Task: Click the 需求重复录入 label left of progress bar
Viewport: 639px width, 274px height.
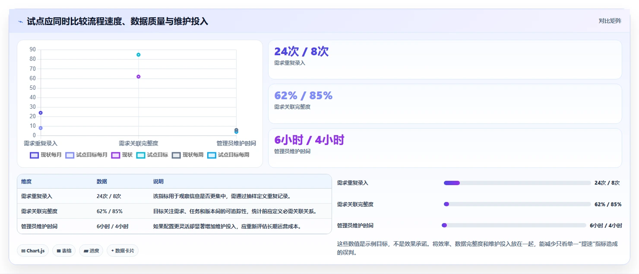Action: tap(353, 183)
